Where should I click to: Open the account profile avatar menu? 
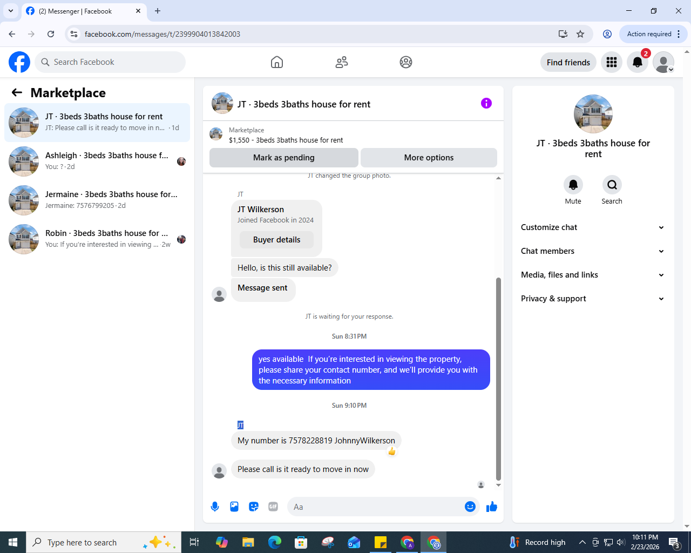click(x=663, y=62)
